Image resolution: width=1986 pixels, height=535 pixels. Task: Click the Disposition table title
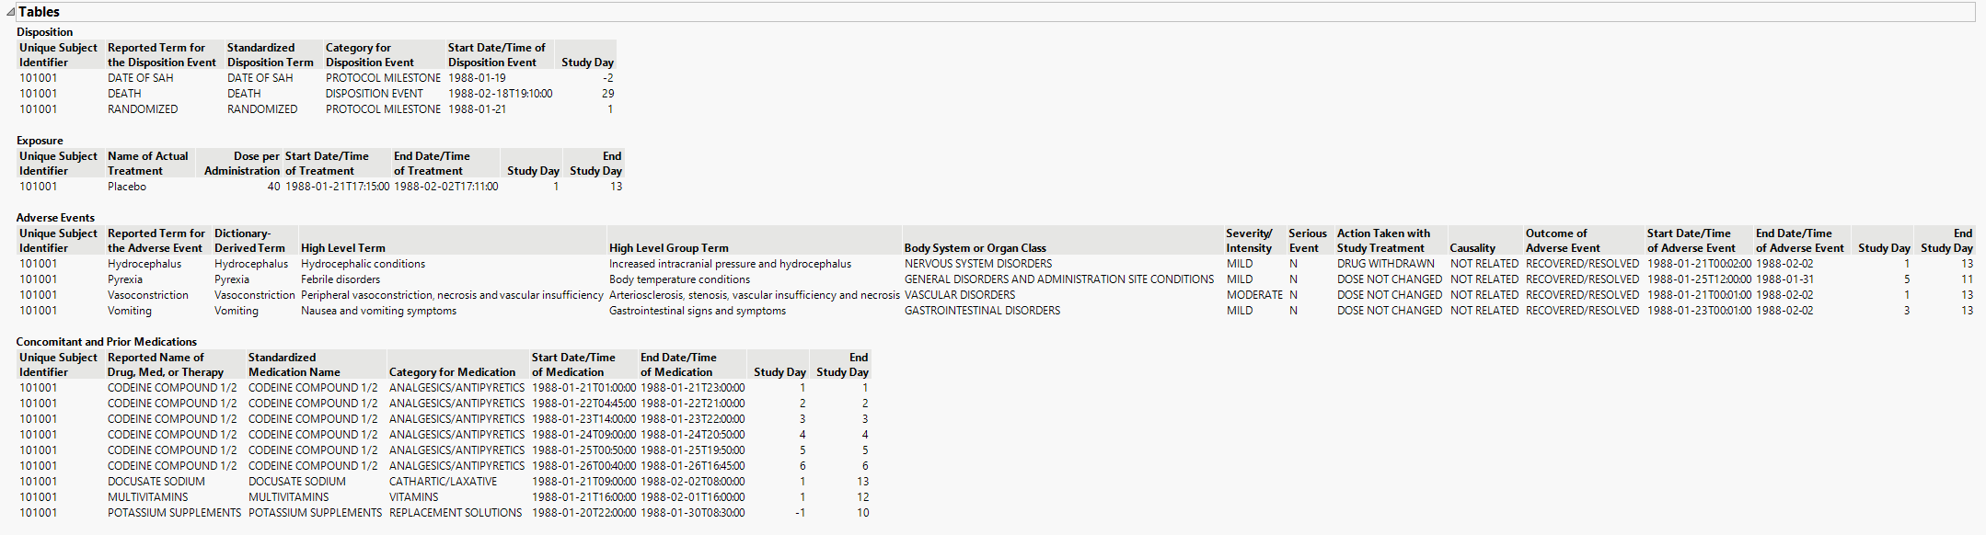(x=44, y=32)
